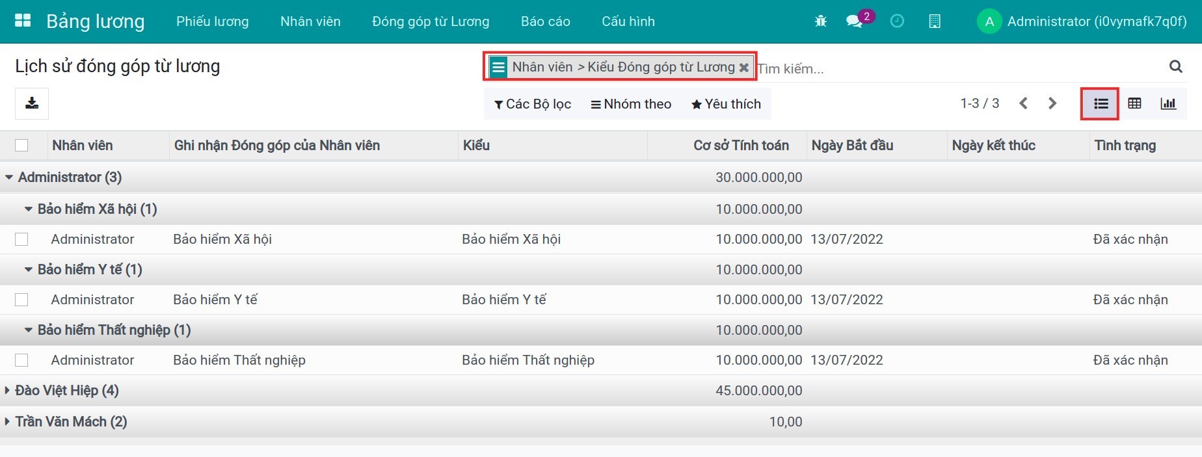The image size is (1202, 457).
Task: Check the Bảo hiểm Xã hội row checkbox
Action: tap(21, 239)
